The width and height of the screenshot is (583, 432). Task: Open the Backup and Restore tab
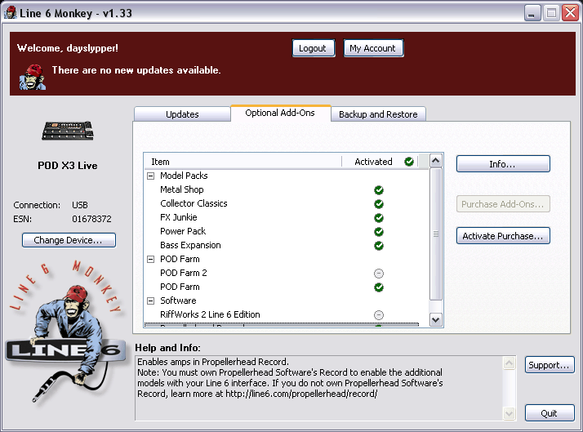[x=378, y=114]
